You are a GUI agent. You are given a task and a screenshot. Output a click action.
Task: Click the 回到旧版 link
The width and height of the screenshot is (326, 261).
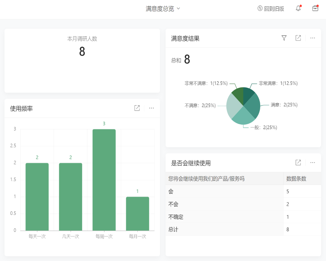(274, 8)
